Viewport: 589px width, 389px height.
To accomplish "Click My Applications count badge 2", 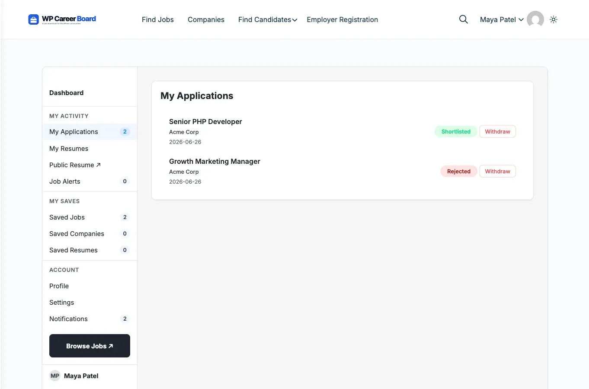I will (x=125, y=132).
